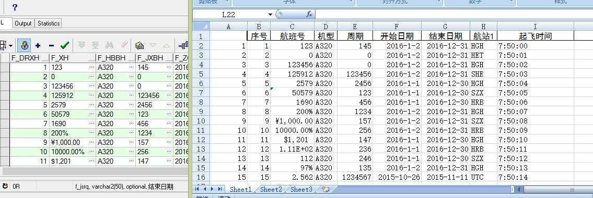Switch to the Statistics tab
The image size is (593, 198).
pyautogui.click(x=49, y=23)
